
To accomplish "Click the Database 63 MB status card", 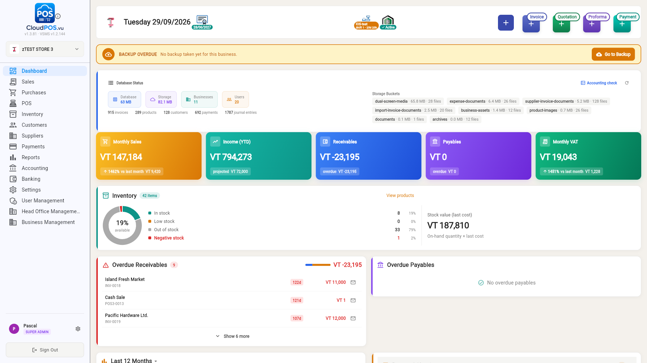I will click(124, 99).
